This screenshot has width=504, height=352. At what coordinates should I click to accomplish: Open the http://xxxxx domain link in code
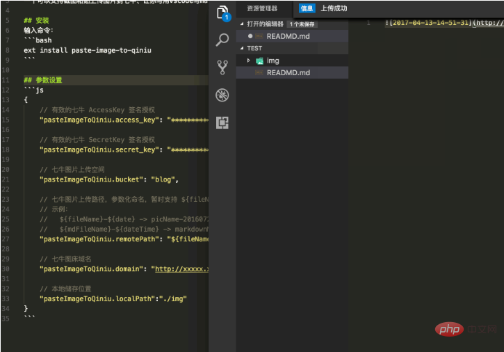point(181,269)
